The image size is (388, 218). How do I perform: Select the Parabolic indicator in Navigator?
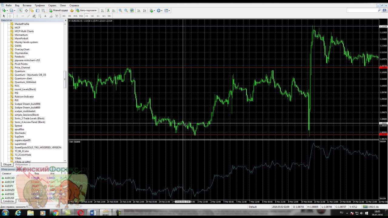click(19, 57)
